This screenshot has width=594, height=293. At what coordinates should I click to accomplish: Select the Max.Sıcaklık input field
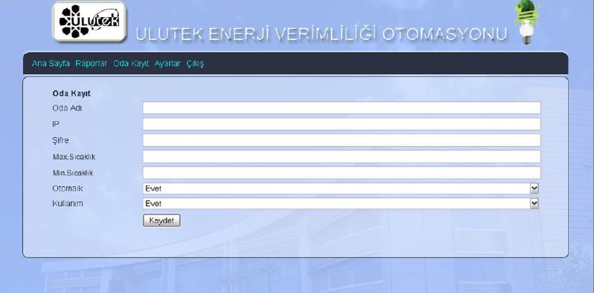point(342,157)
